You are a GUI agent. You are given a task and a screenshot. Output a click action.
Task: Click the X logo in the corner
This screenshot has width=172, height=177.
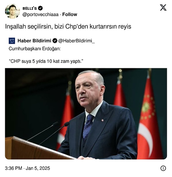tap(163, 7)
